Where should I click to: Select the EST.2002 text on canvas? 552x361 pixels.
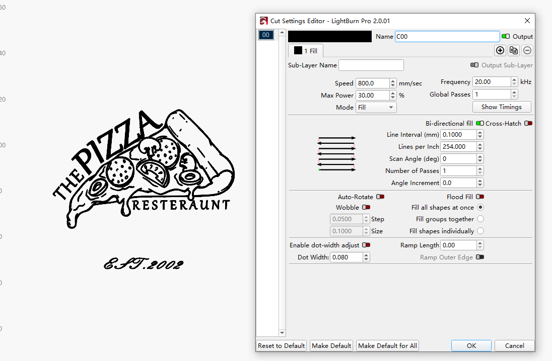(x=144, y=263)
